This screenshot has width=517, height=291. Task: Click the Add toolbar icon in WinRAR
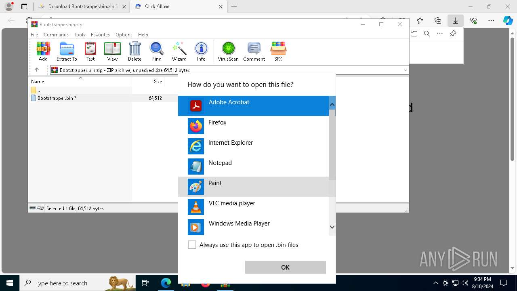tap(43, 51)
